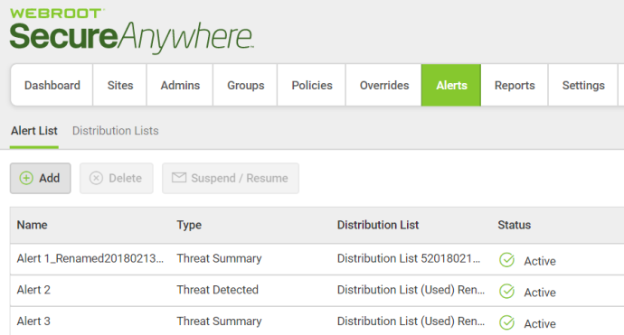Click the Threat Detected type cell
This screenshot has width=624, height=335.
point(218,290)
